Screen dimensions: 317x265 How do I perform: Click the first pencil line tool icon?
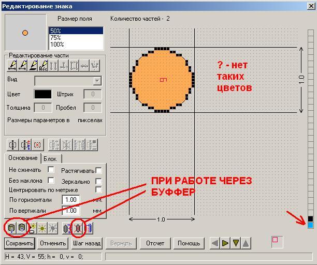[11, 65]
